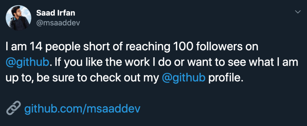Open Saad Irfan's profile picture
Viewport: 307px width, 126px height.
18,18
